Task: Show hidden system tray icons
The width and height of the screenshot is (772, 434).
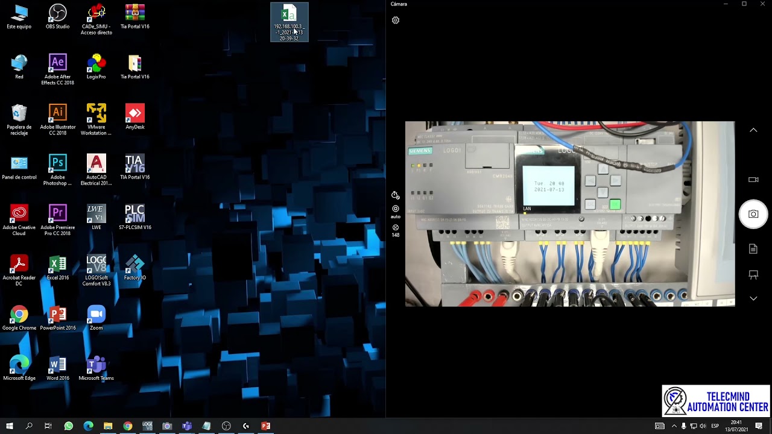Action: pos(674,426)
